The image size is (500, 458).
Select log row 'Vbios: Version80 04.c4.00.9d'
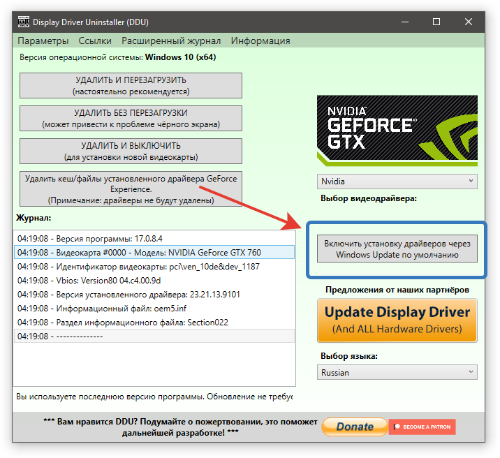tap(154, 281)
